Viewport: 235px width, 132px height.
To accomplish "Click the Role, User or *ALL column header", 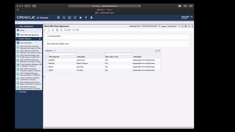I will [x=112, y=57].
